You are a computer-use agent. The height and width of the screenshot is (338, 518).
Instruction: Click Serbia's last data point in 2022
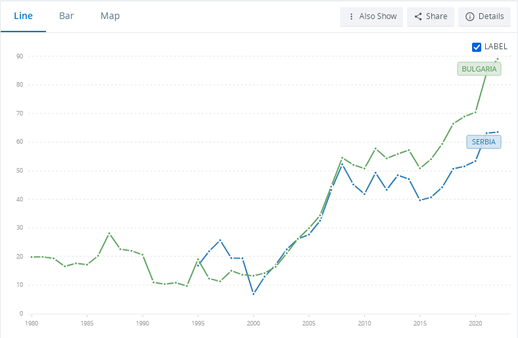click(498, 132)
